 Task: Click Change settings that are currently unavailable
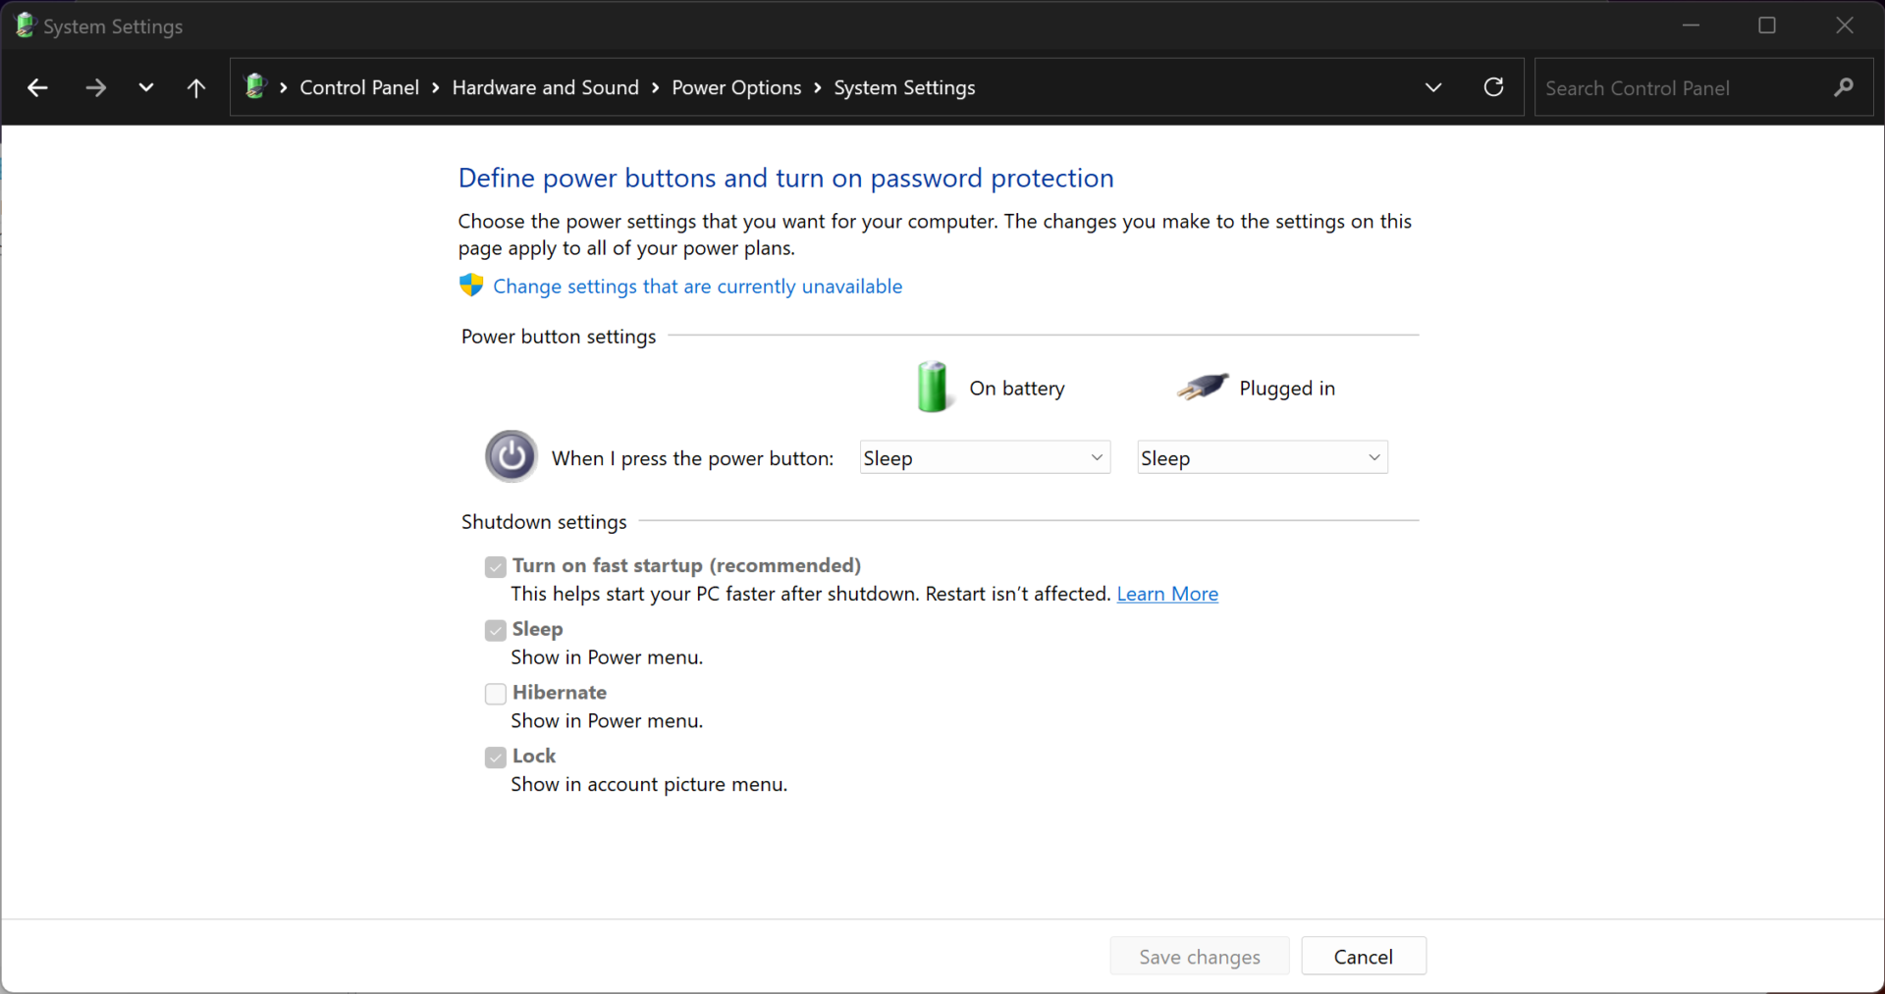click(697, 286)
